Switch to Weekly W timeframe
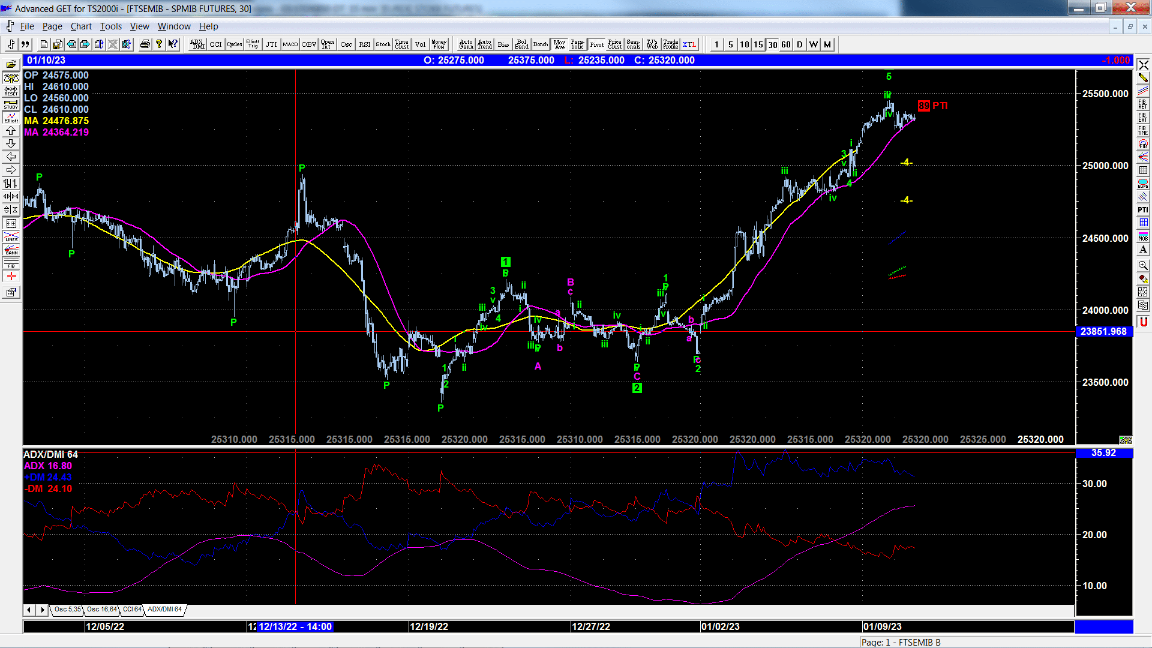1152x648 pixels. point(814,44)
